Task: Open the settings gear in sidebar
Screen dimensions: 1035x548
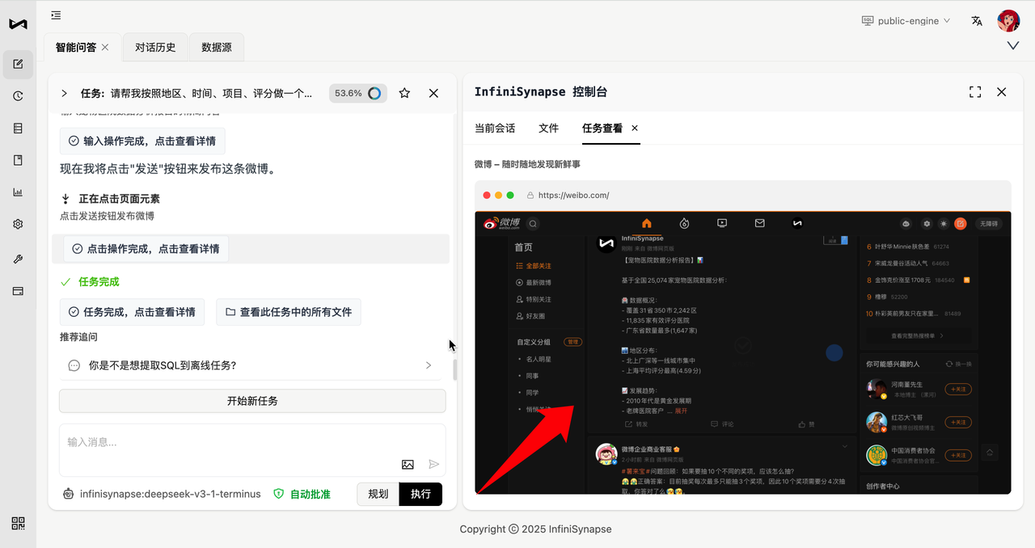Action: pyautogui.click(x=18, y=225)
